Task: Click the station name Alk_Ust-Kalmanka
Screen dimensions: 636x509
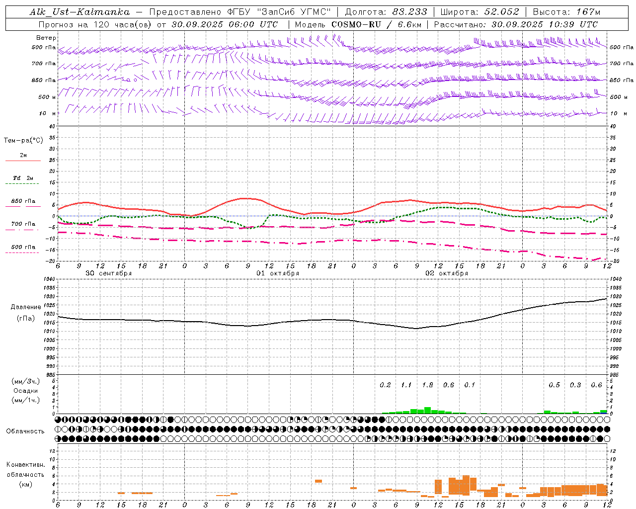Action: point(80,12)
